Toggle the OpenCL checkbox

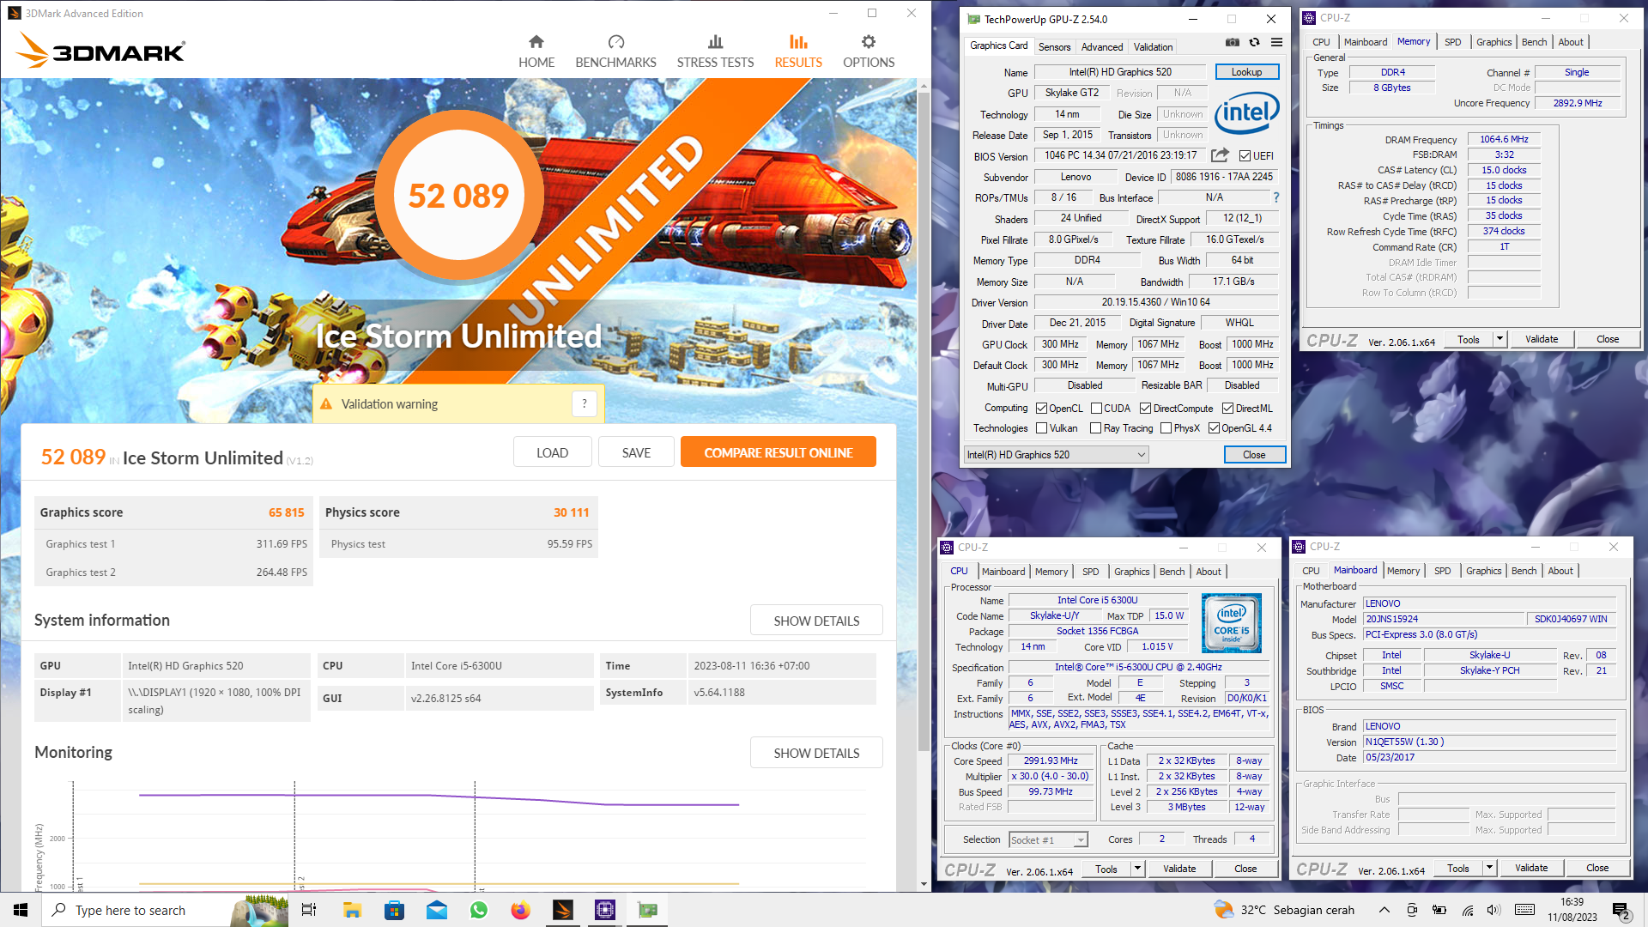point(1041,409)
